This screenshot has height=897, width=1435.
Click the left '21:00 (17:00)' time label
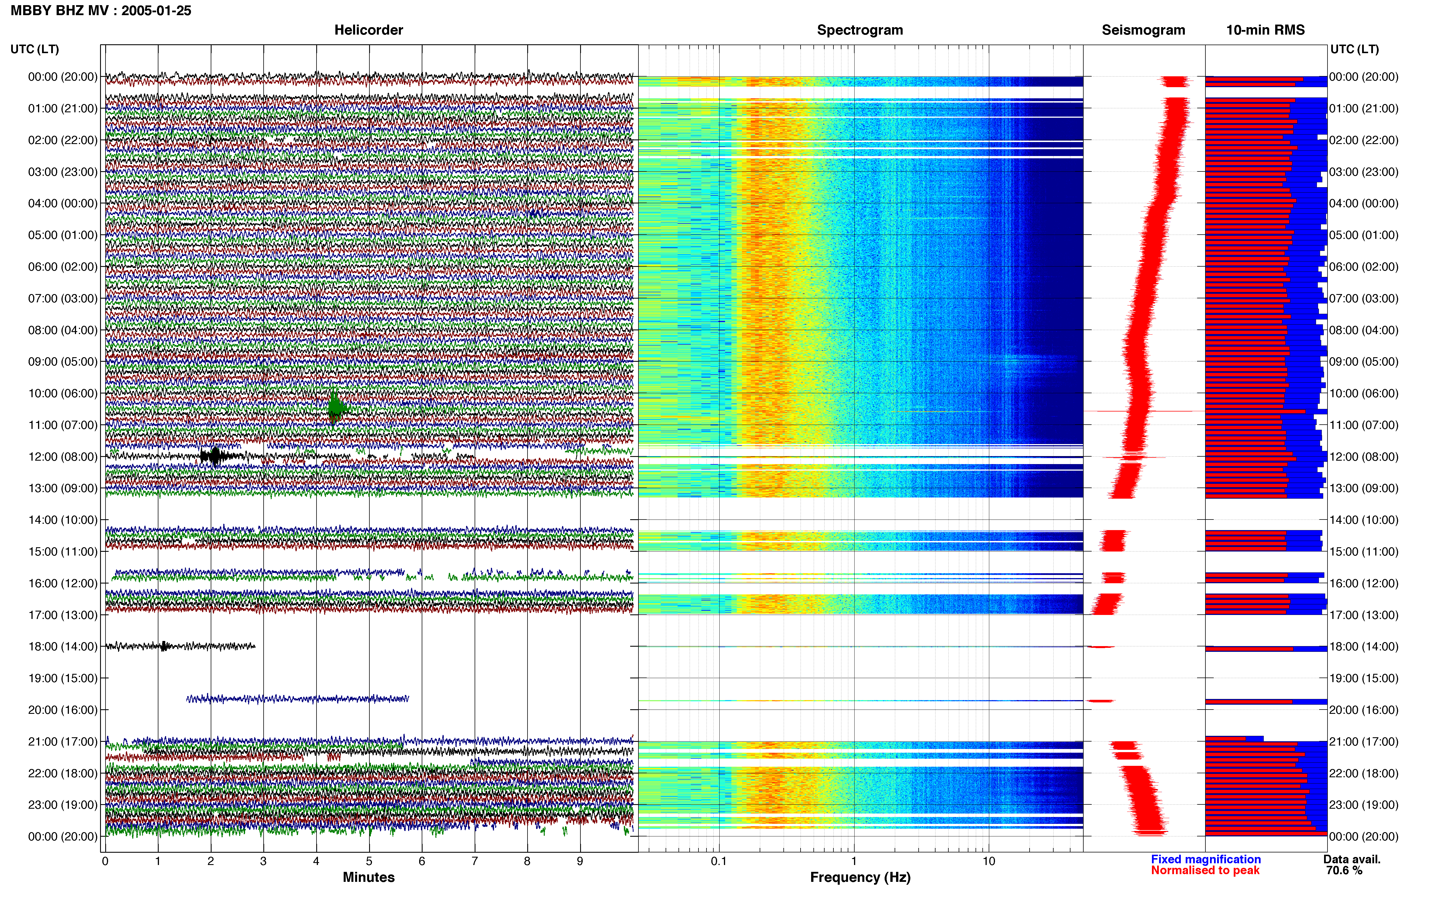pyautogui.click(x=63, y=742)
